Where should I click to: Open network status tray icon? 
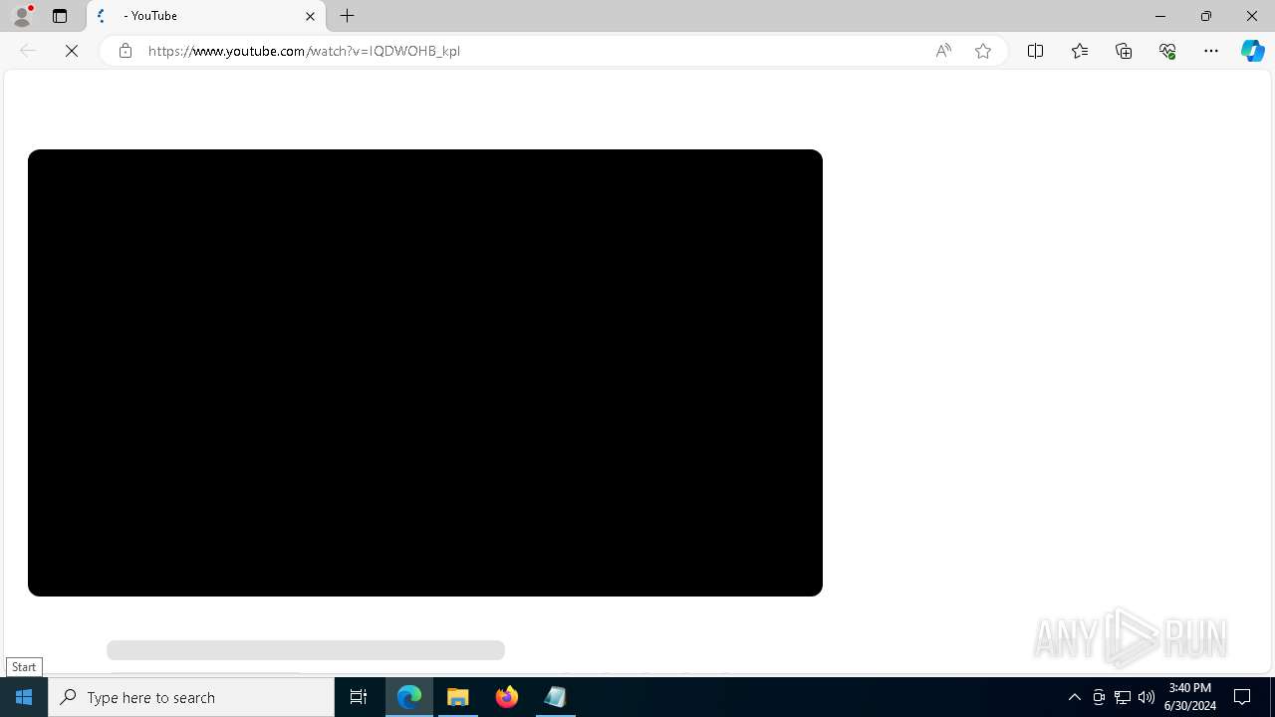1123,697
